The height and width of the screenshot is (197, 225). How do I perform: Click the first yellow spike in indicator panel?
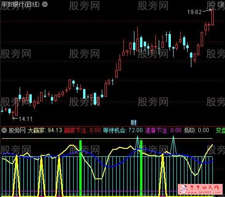(16, 176)
